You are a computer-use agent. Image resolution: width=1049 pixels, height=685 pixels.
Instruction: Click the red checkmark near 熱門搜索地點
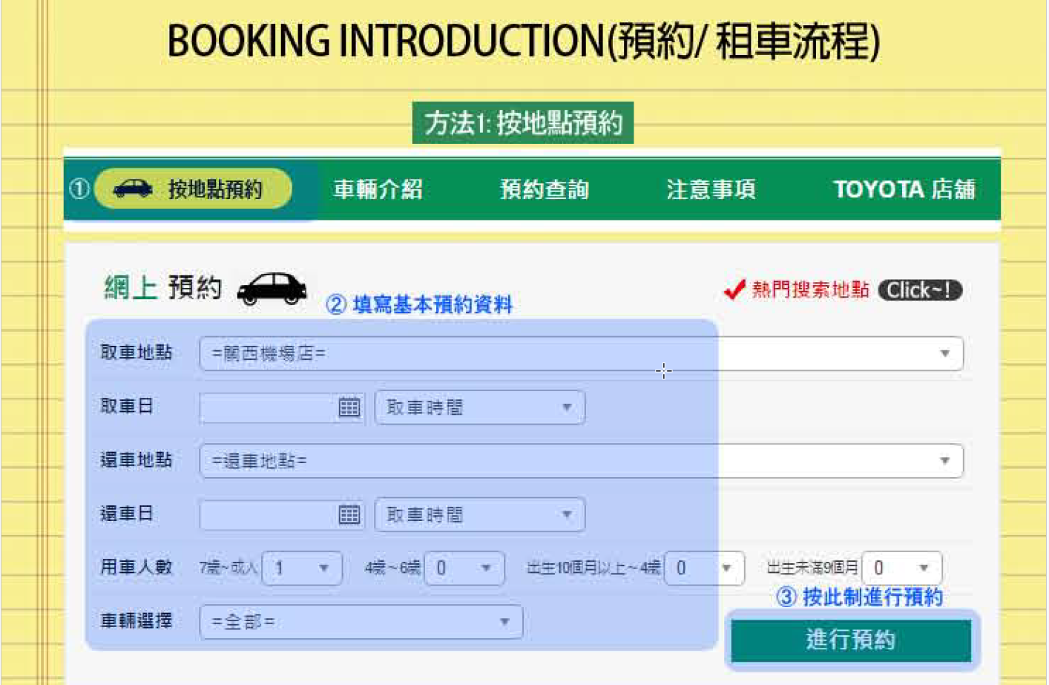coord(734,289)
